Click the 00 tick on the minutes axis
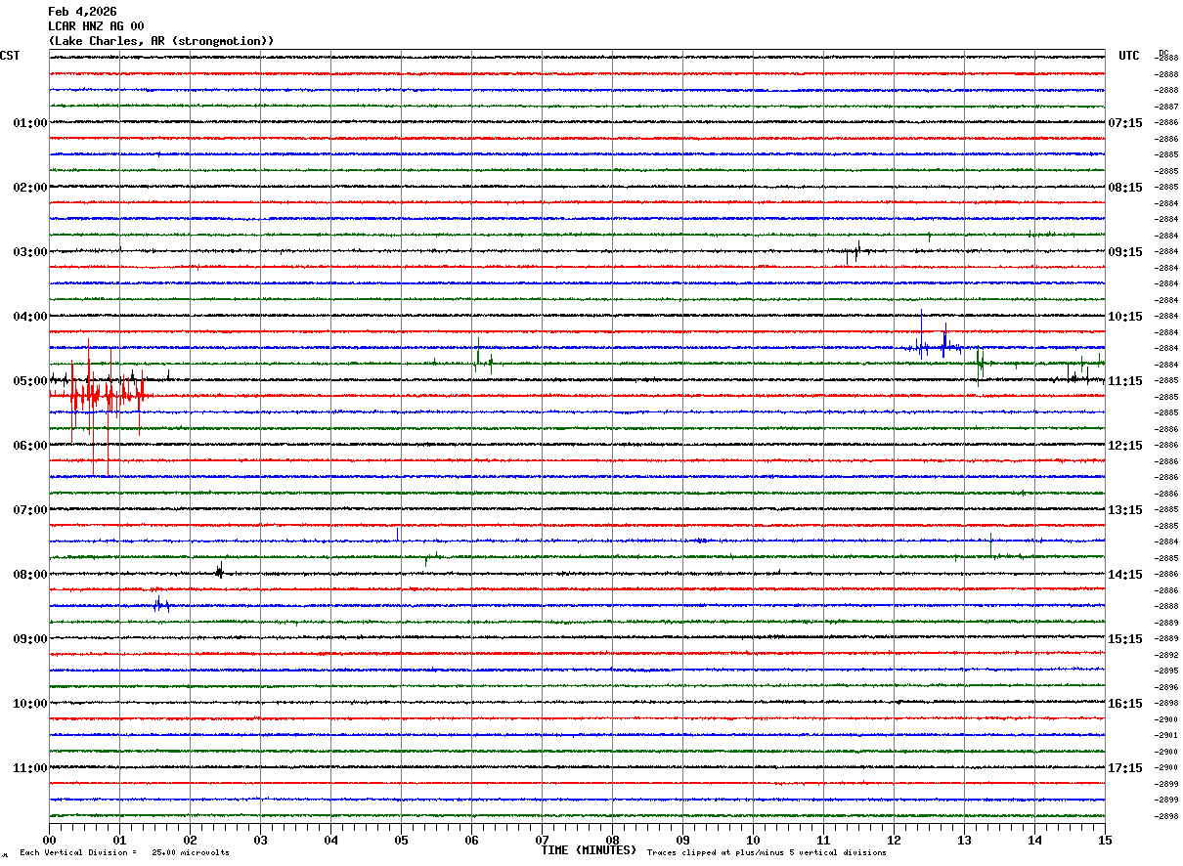The height and width of the screenshot is (866, 1183). point(49,840)
